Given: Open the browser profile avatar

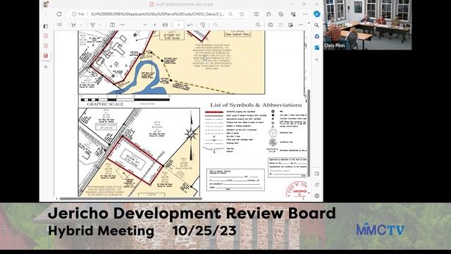Looking at the screenshot, I should coord(45,4).
